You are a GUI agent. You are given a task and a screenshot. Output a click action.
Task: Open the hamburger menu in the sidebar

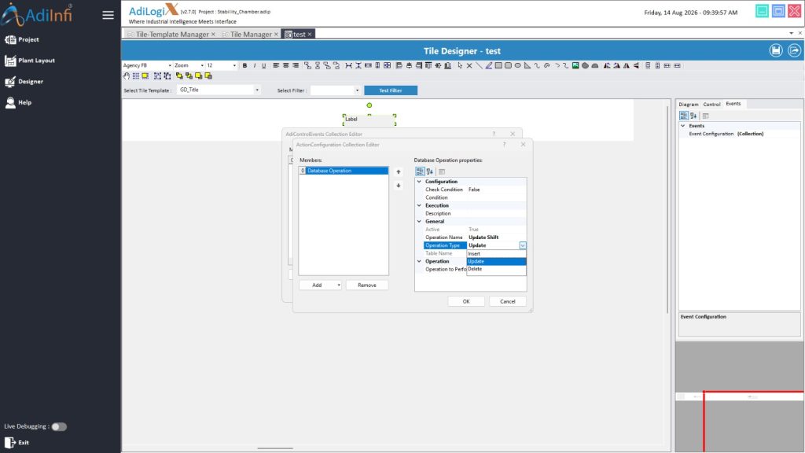coord(108,15)
